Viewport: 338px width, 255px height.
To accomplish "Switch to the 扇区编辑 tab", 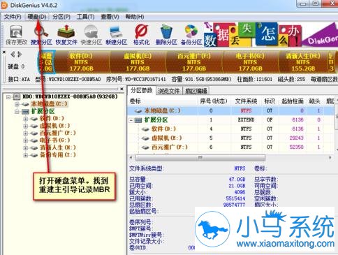I will (196, 91).
